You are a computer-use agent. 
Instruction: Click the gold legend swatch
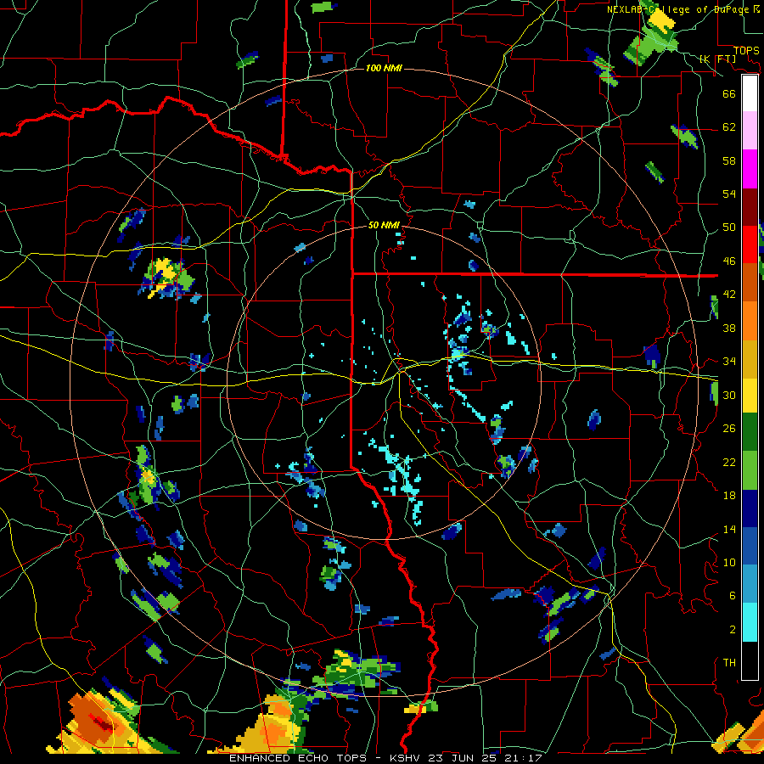tap(750, 359)
